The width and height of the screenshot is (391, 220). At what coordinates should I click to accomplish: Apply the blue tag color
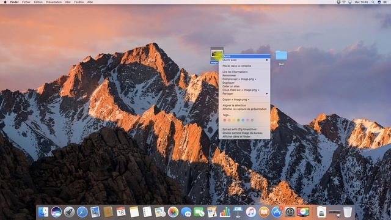[243, 120]
